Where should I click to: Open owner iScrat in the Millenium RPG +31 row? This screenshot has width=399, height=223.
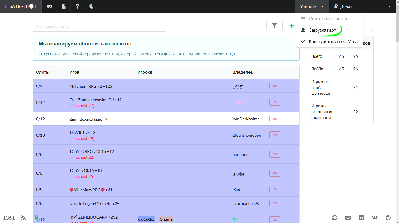[x=238, y=190]
